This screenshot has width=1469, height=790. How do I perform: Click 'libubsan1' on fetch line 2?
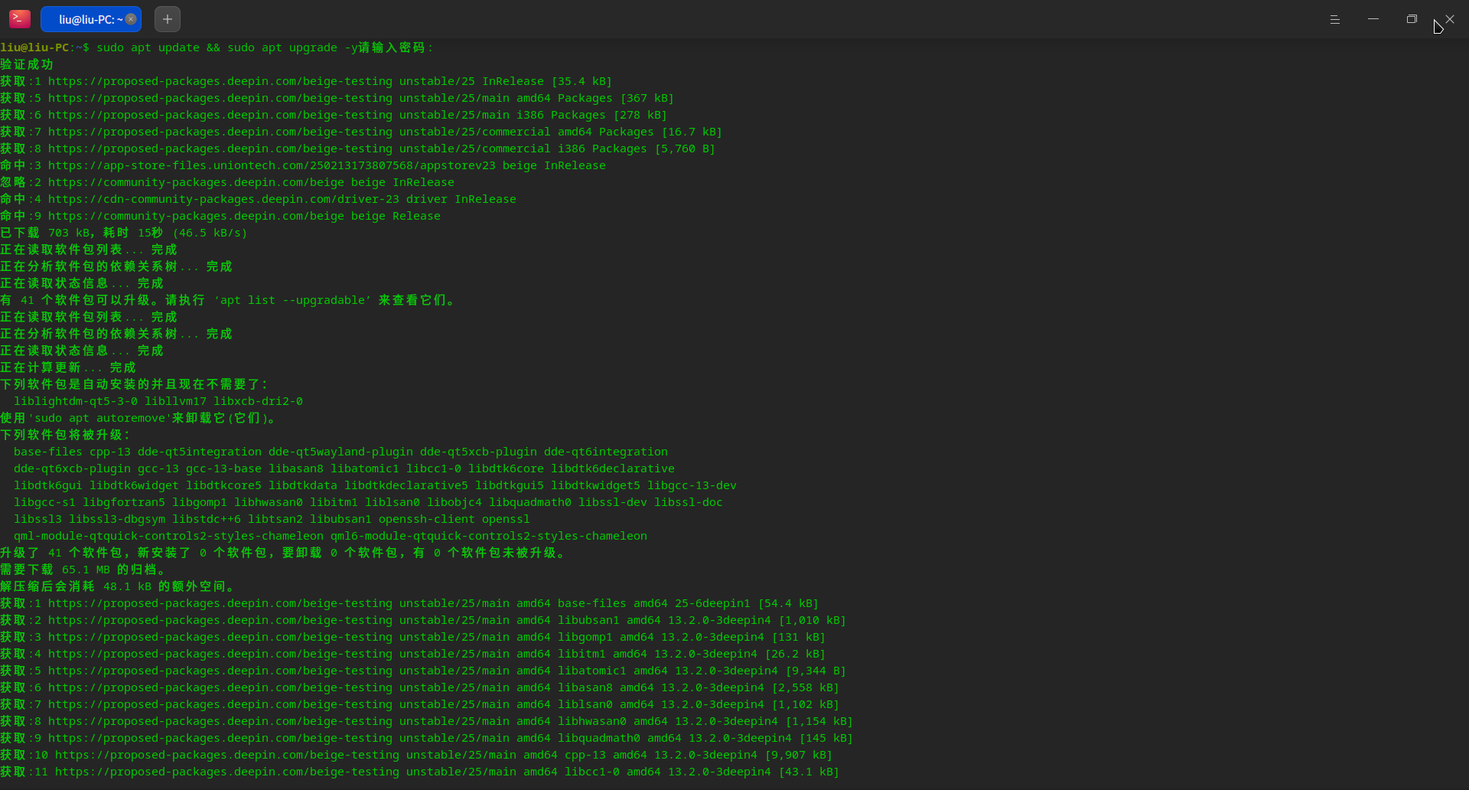(x=588, y=620)
